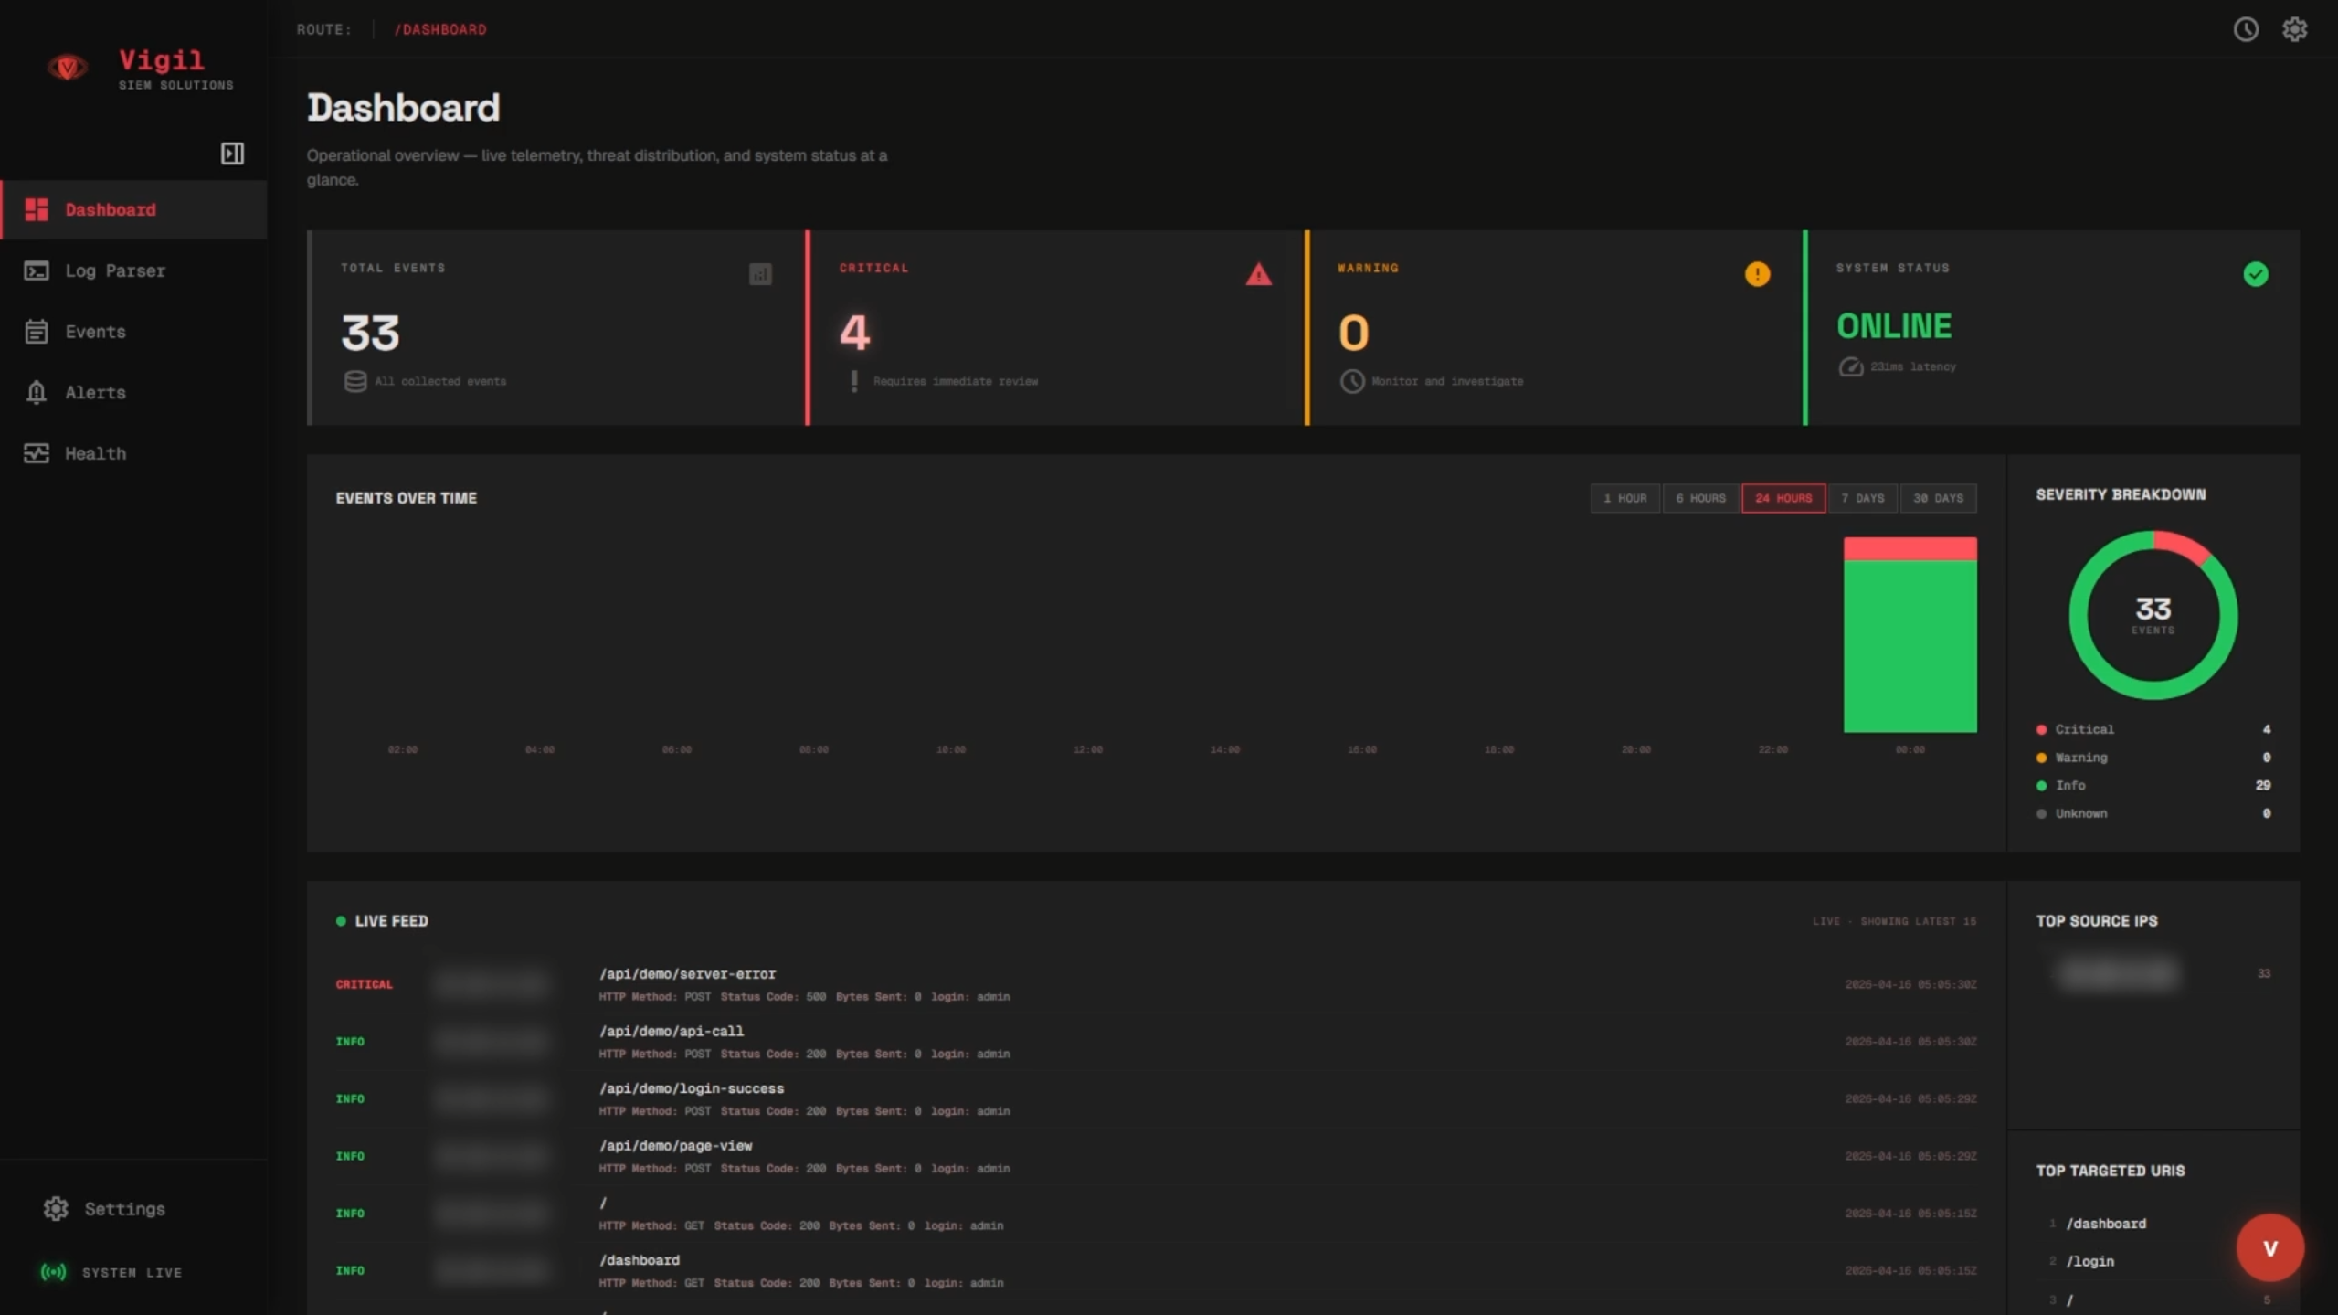Collapse the sidebar panel icon
Screen dimensions: 2338x1315
pyautogui.click(x=232, y=154)
